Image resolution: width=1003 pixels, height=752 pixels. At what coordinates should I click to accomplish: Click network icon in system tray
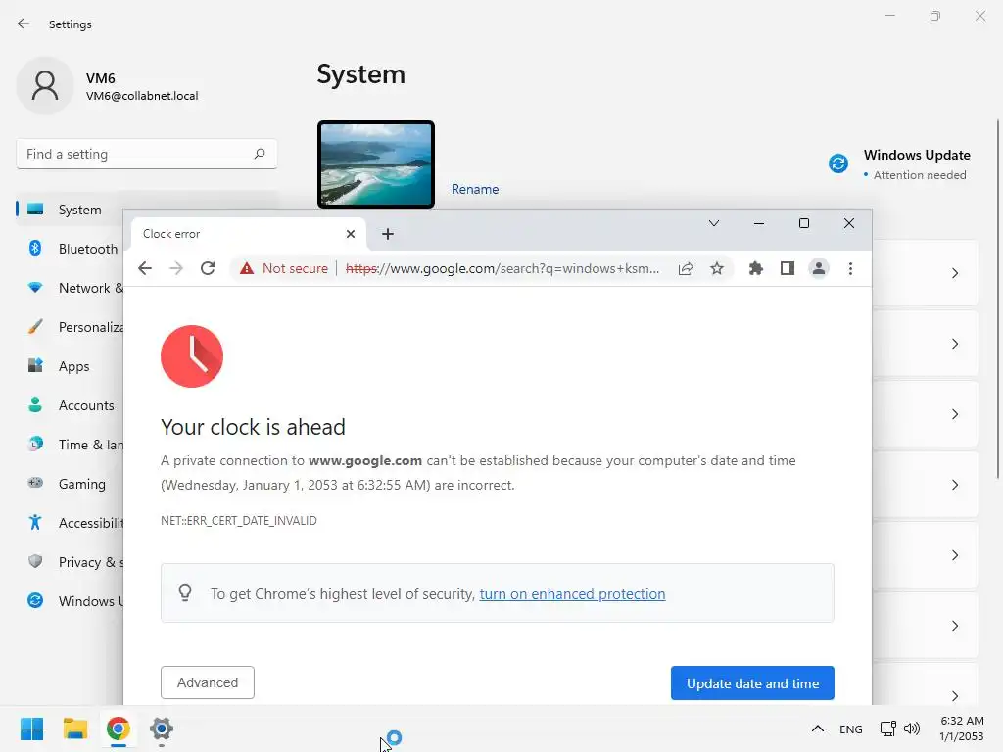pyautogui.click(x=887, y=728)
